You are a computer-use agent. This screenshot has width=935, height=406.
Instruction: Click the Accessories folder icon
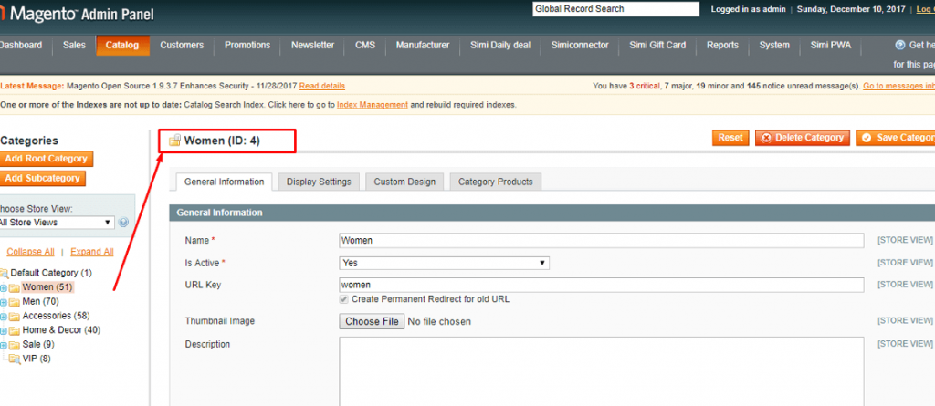coord(15,317)
